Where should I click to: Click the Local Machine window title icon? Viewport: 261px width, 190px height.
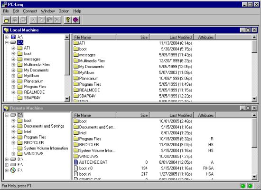pyautogui.click(x=6, y=30)
